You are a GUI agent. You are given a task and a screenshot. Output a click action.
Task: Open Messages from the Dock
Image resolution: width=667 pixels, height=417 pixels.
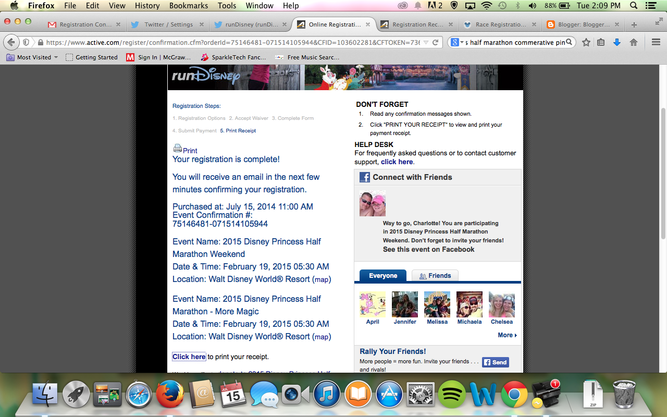coord(264,395)
